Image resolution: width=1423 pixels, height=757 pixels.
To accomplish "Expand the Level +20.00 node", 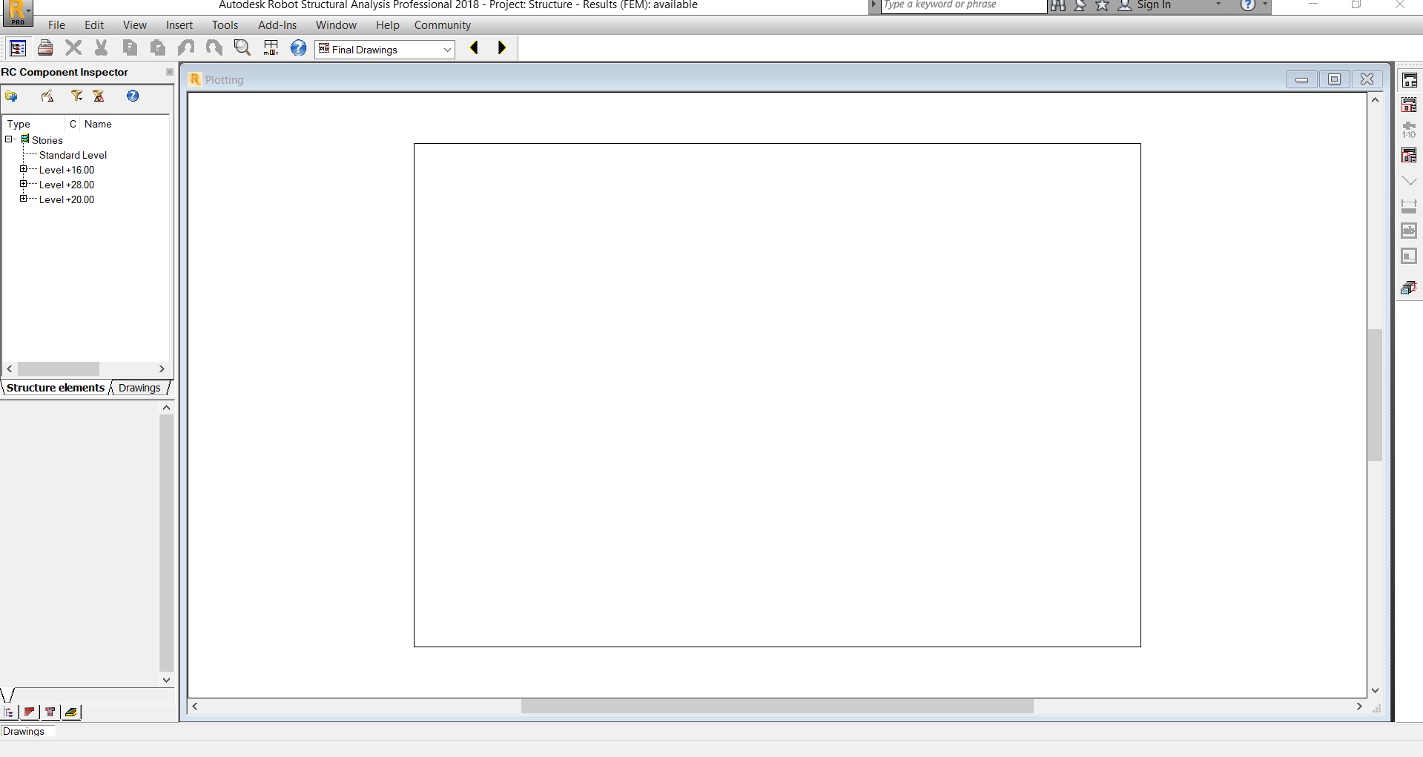I will [23, 199].
